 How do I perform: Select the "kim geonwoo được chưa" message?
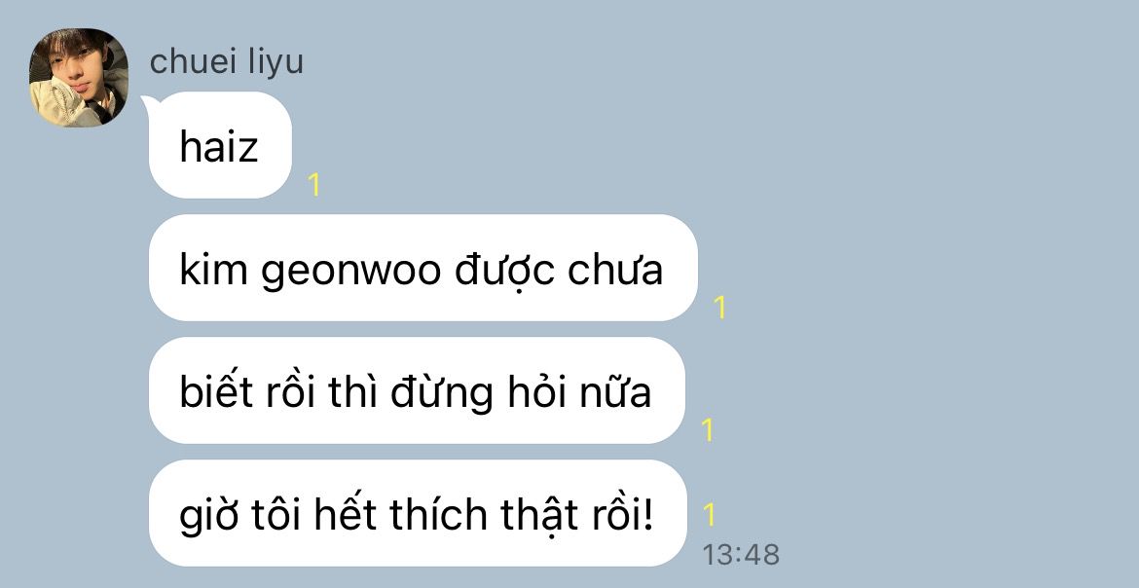423,268
